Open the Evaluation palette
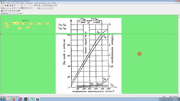The image size is (180, 101). (8, 11)
